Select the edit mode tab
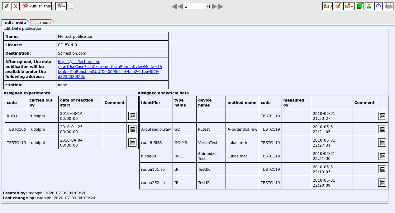 [15, 22]
